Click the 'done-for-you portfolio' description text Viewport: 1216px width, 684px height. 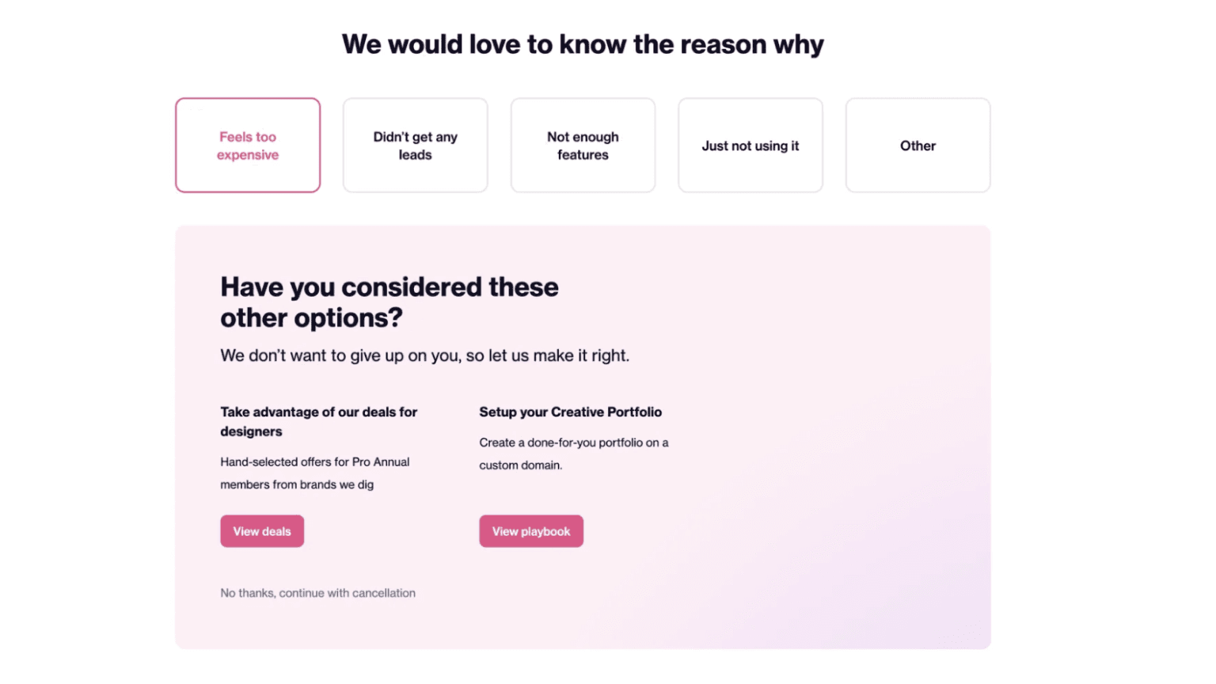[x=573, y=454]
